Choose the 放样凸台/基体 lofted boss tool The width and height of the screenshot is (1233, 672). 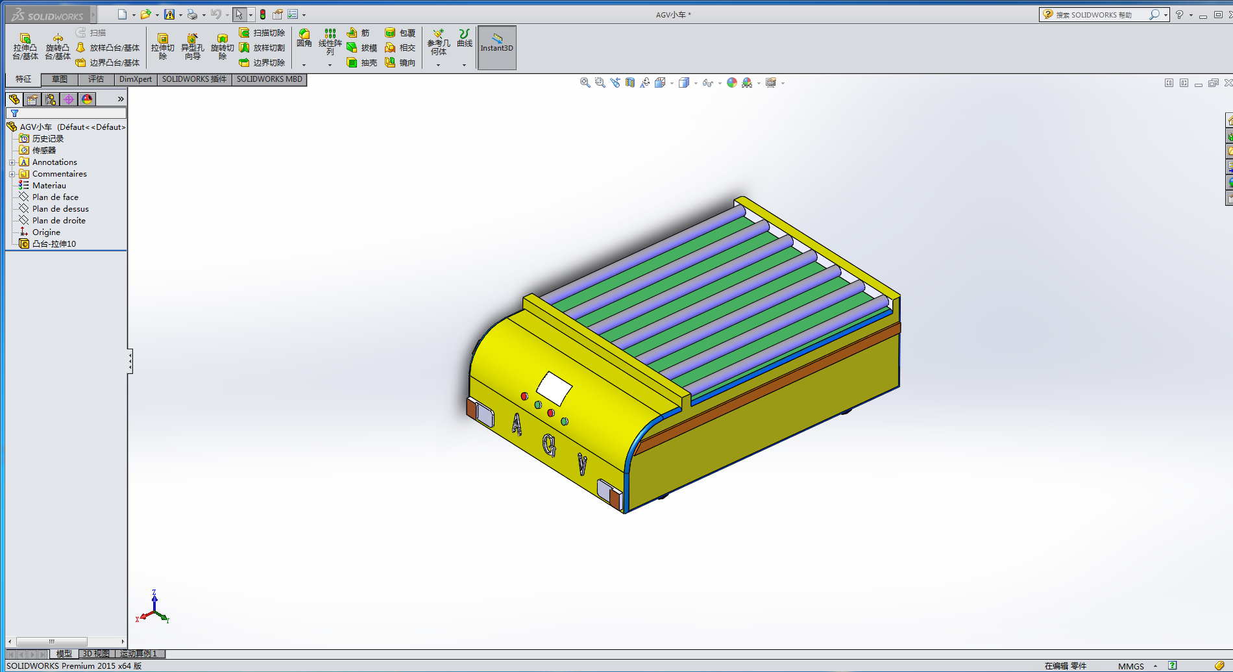[x=108, y=47]
